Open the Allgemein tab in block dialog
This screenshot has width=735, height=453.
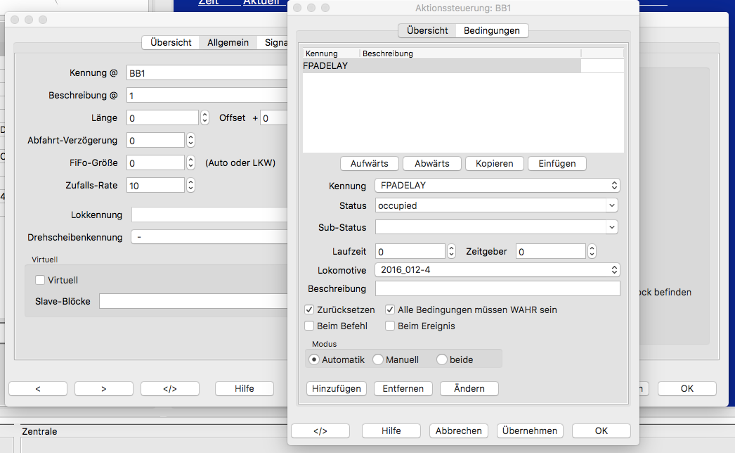tap(228, 42)
